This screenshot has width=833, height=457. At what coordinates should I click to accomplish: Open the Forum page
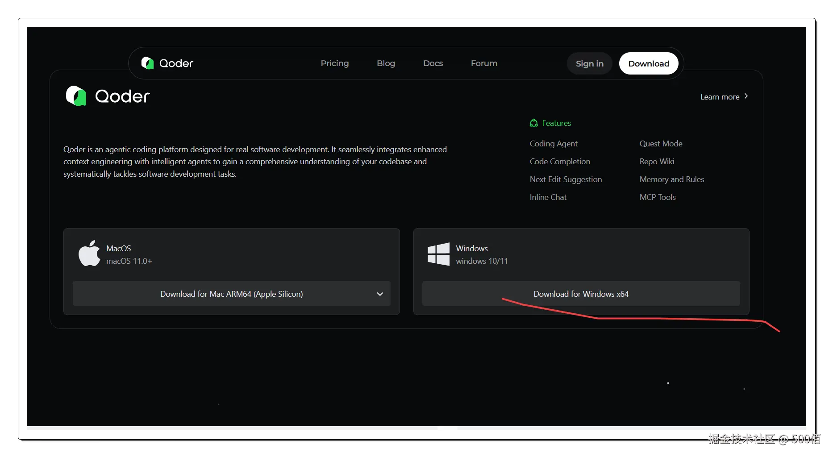pos(484,63)
